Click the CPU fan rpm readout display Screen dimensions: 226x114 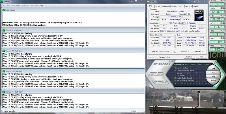pyautogui.click(x=217, y=49)
